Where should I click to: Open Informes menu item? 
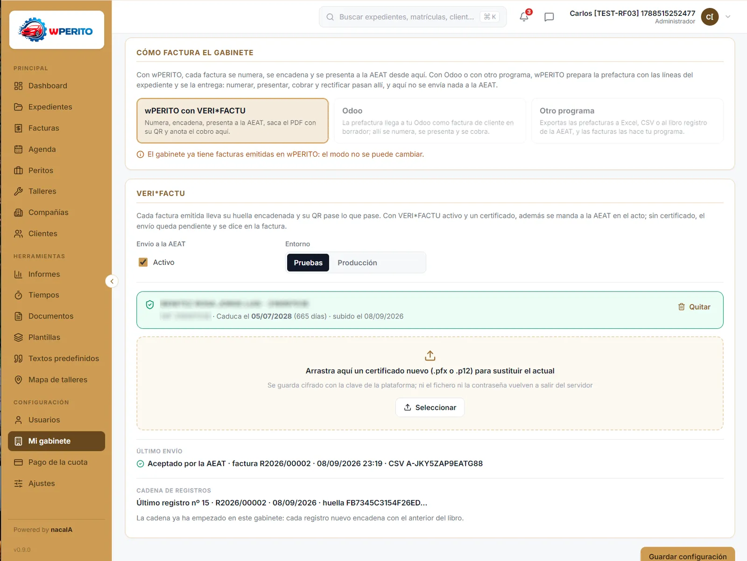(56, 274)
